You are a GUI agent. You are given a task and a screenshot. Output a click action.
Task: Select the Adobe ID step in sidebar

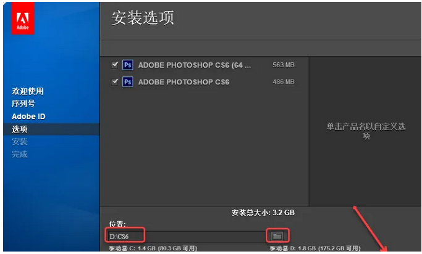click(x=28, y=117)
